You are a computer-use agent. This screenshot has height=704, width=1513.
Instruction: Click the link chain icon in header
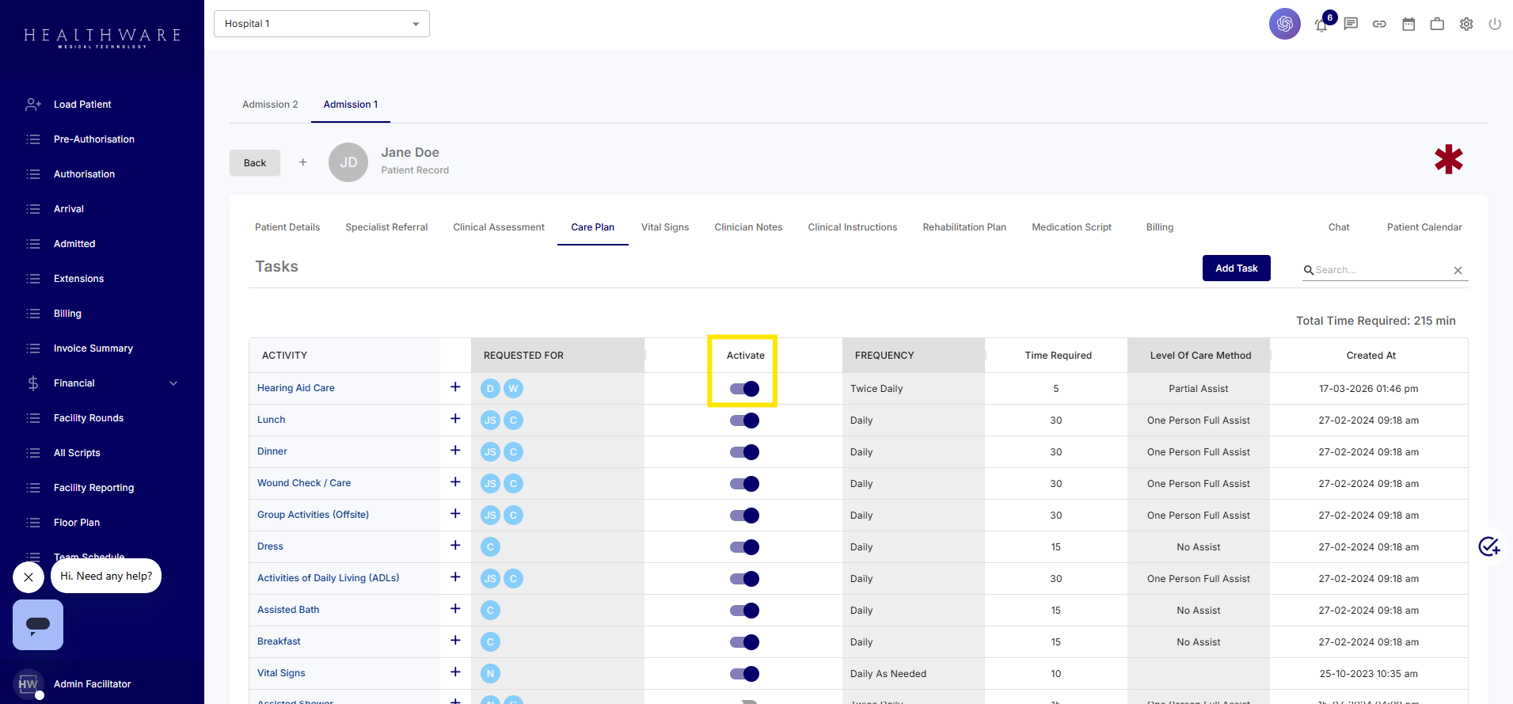click(x=1379, y=24)
